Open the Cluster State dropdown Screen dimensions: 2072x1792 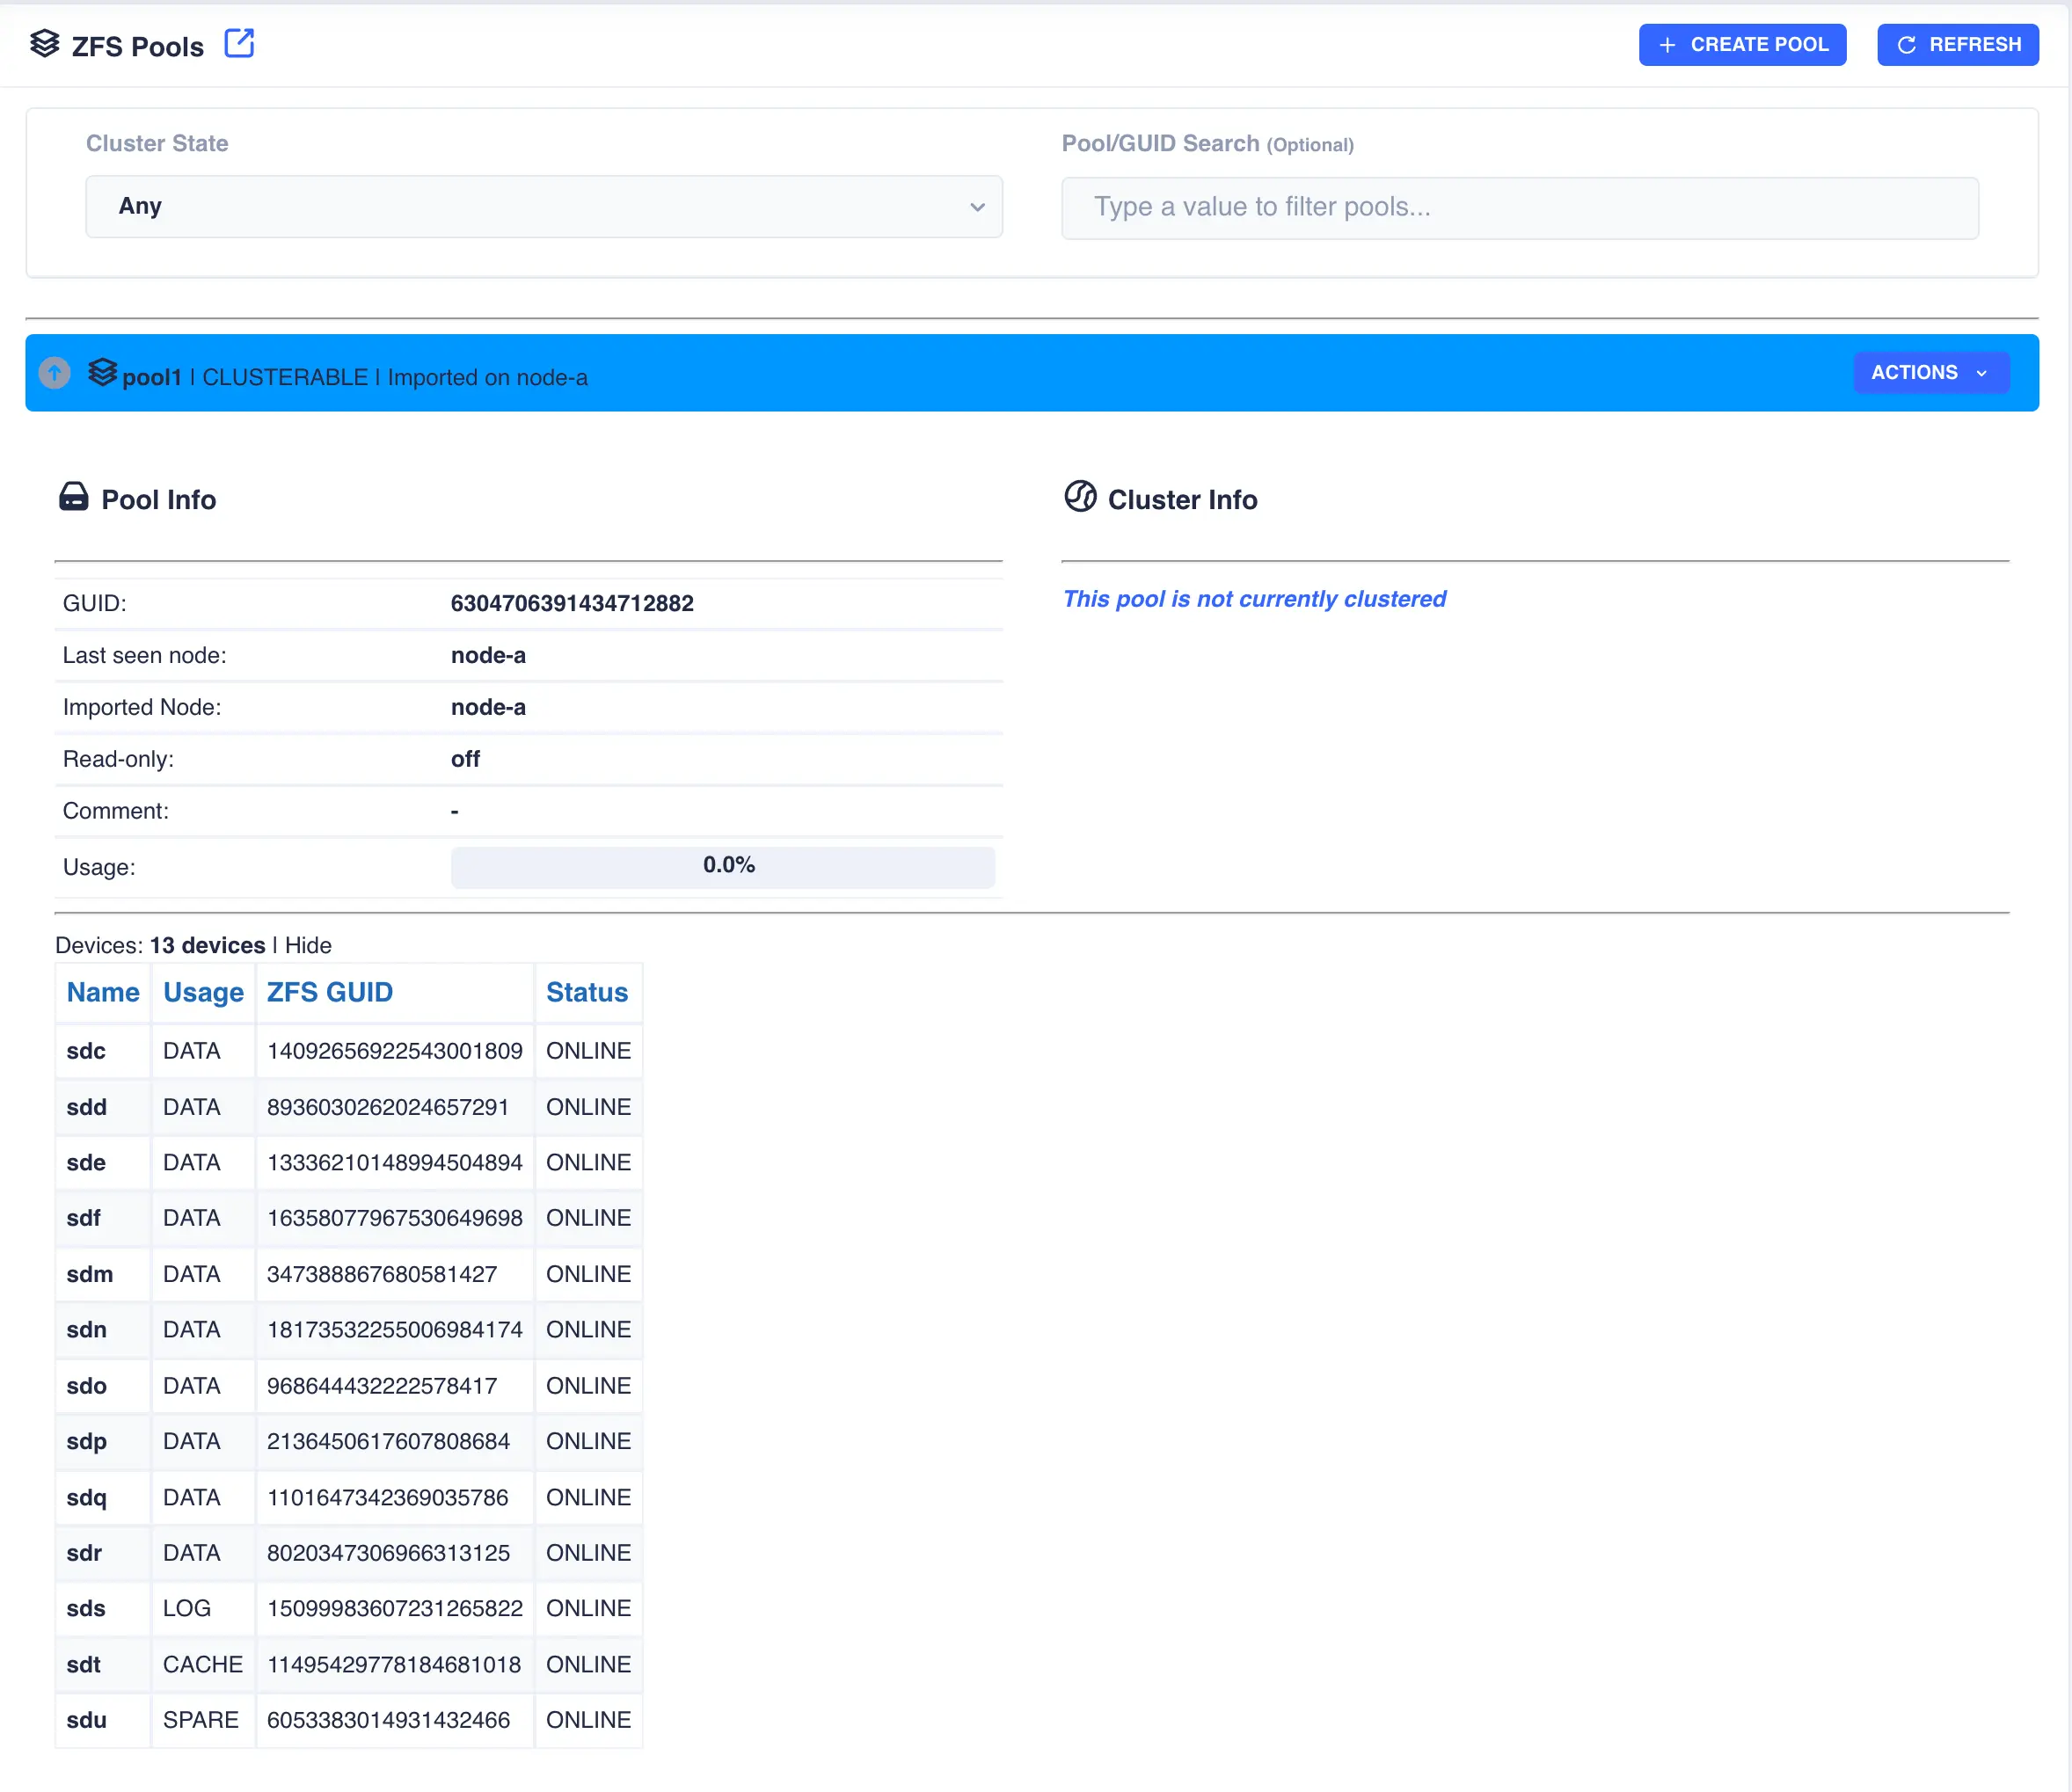(543, 206)
